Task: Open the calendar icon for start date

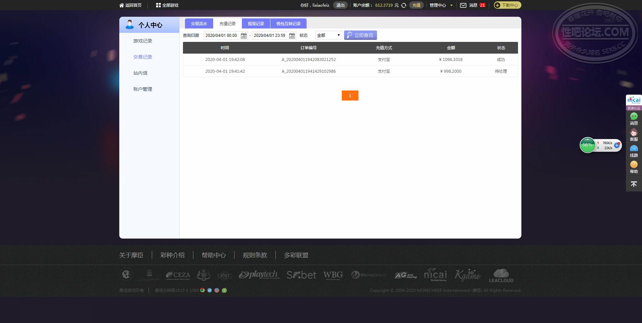Action: (x=243, y=35)
